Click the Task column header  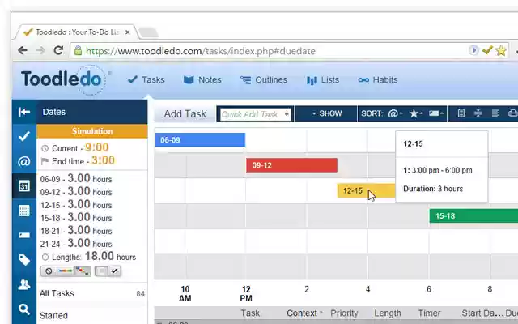(x=250, y=313)
